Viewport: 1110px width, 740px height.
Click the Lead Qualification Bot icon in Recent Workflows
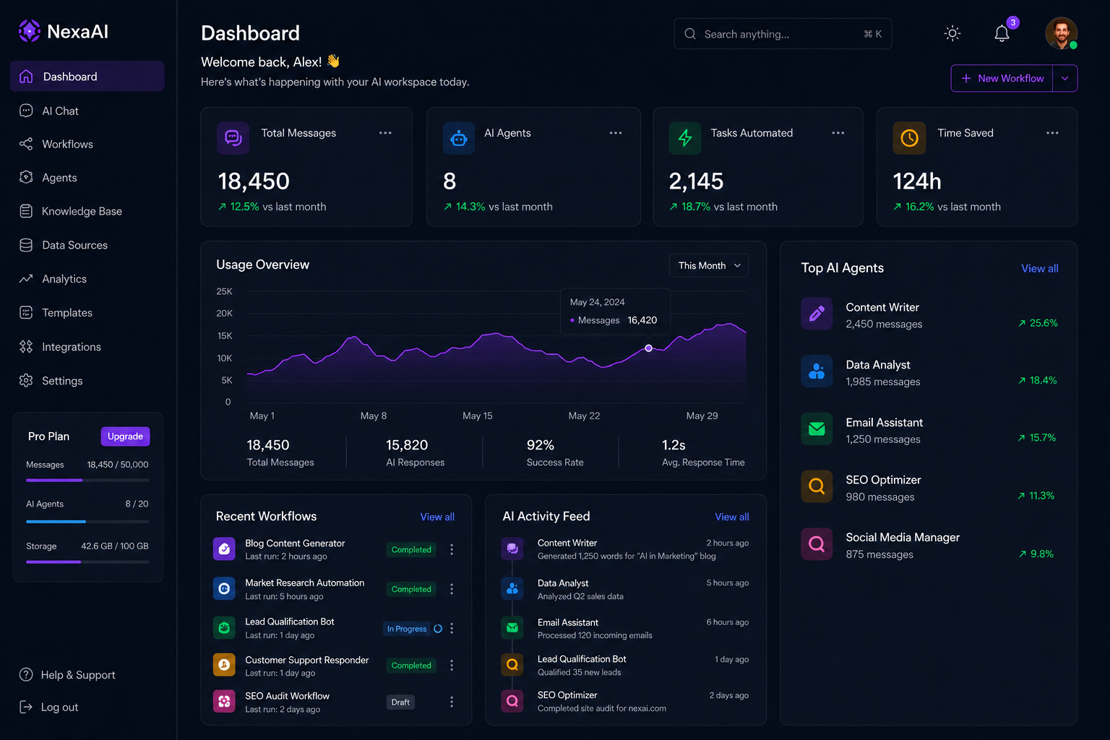(224, 627)
